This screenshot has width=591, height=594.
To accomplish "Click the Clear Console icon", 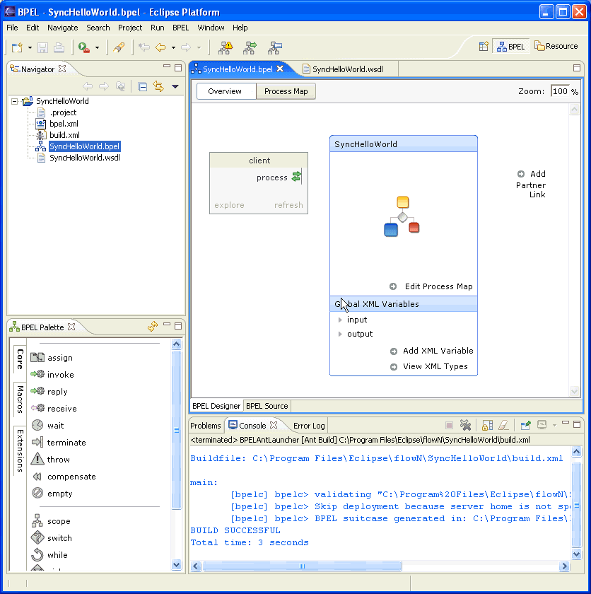I will click(x=503, y=425).
